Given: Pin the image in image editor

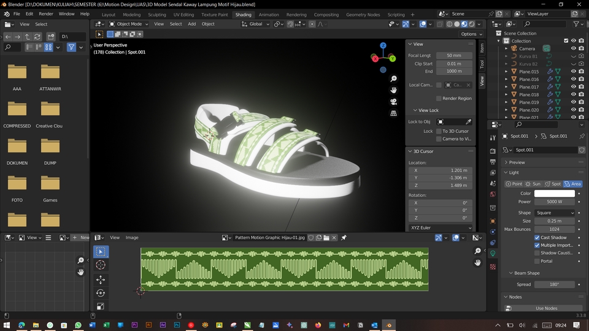Looking at the screenshot, I should click(x=344, y=238).
